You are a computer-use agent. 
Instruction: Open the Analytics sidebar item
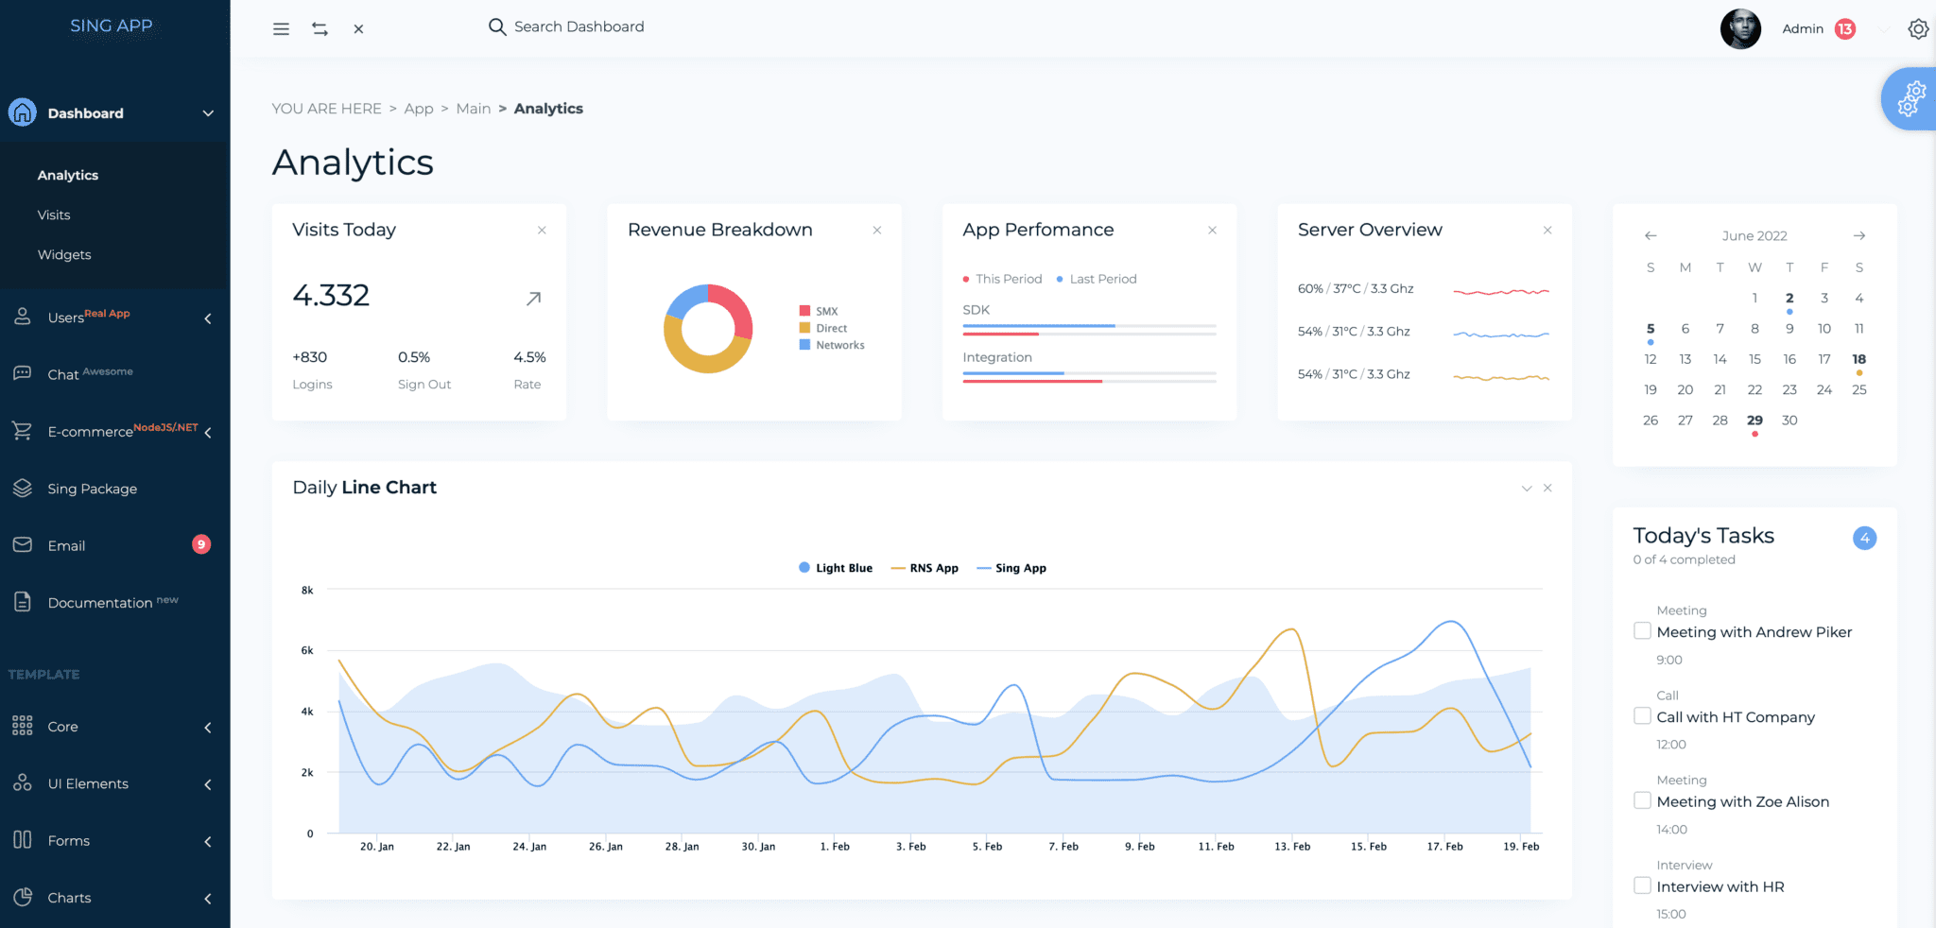coord(68,175)
